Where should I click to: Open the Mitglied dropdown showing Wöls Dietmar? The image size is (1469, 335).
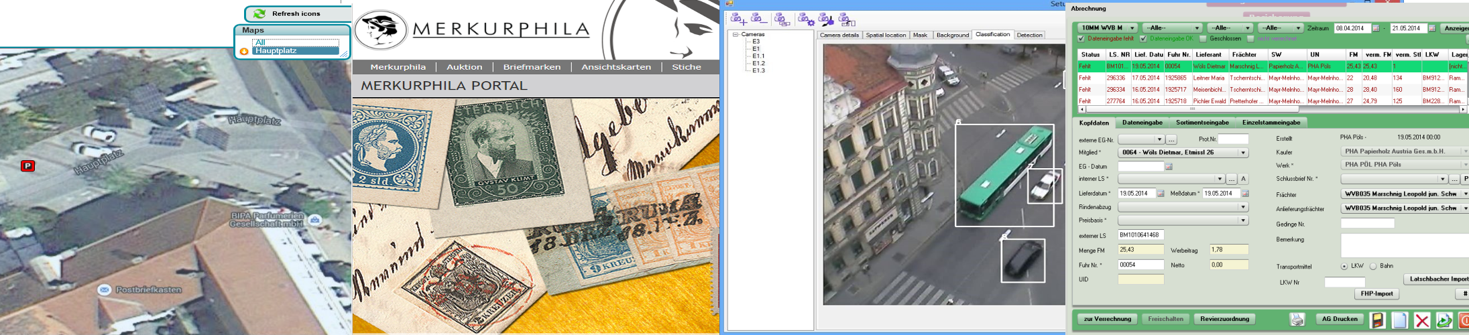1183,153
